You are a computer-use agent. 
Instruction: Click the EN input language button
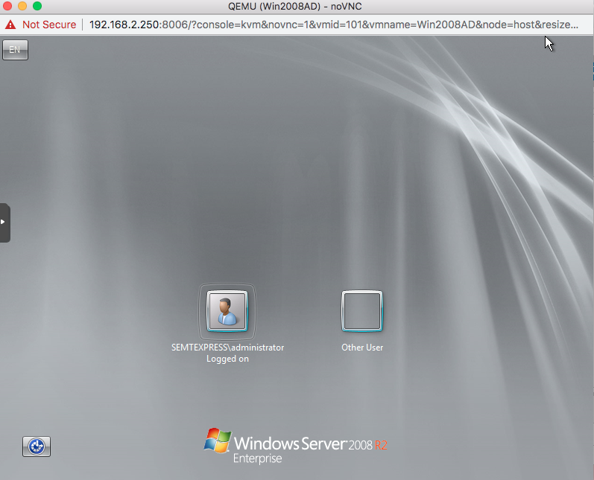(x=15, y=50)
